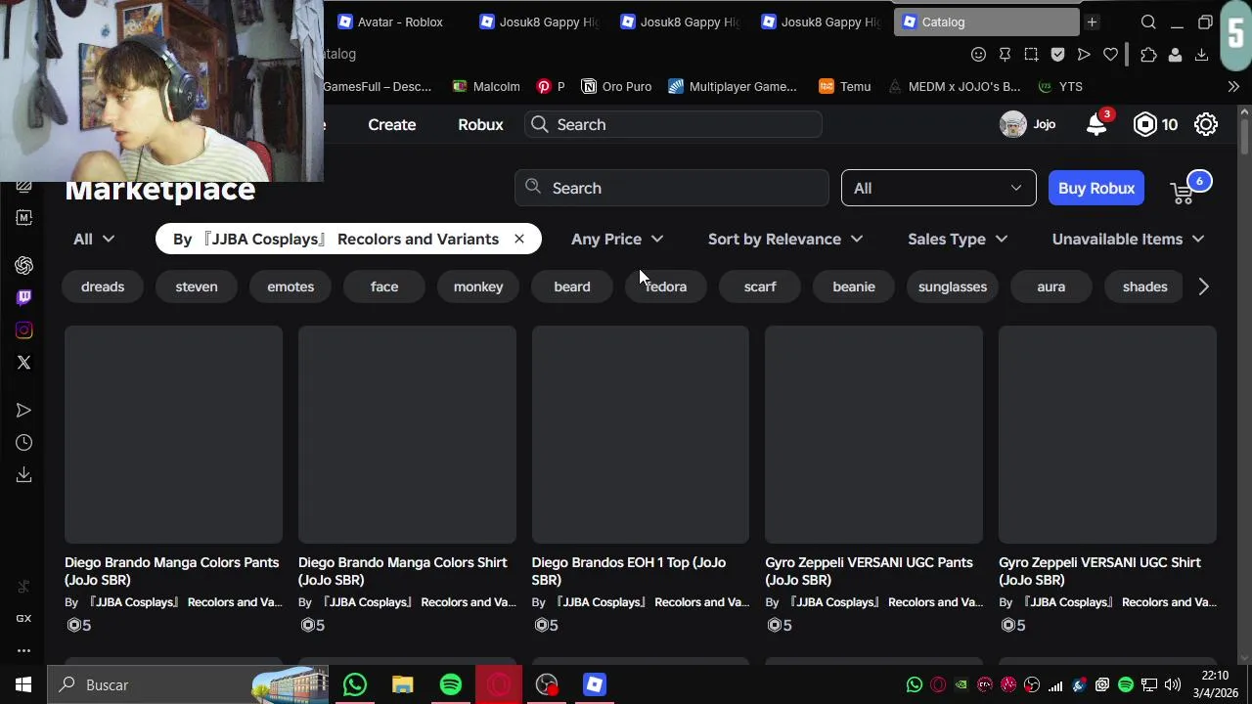Open Sales Type dropdown
1252x704 pixels.
tap(958, 239)
